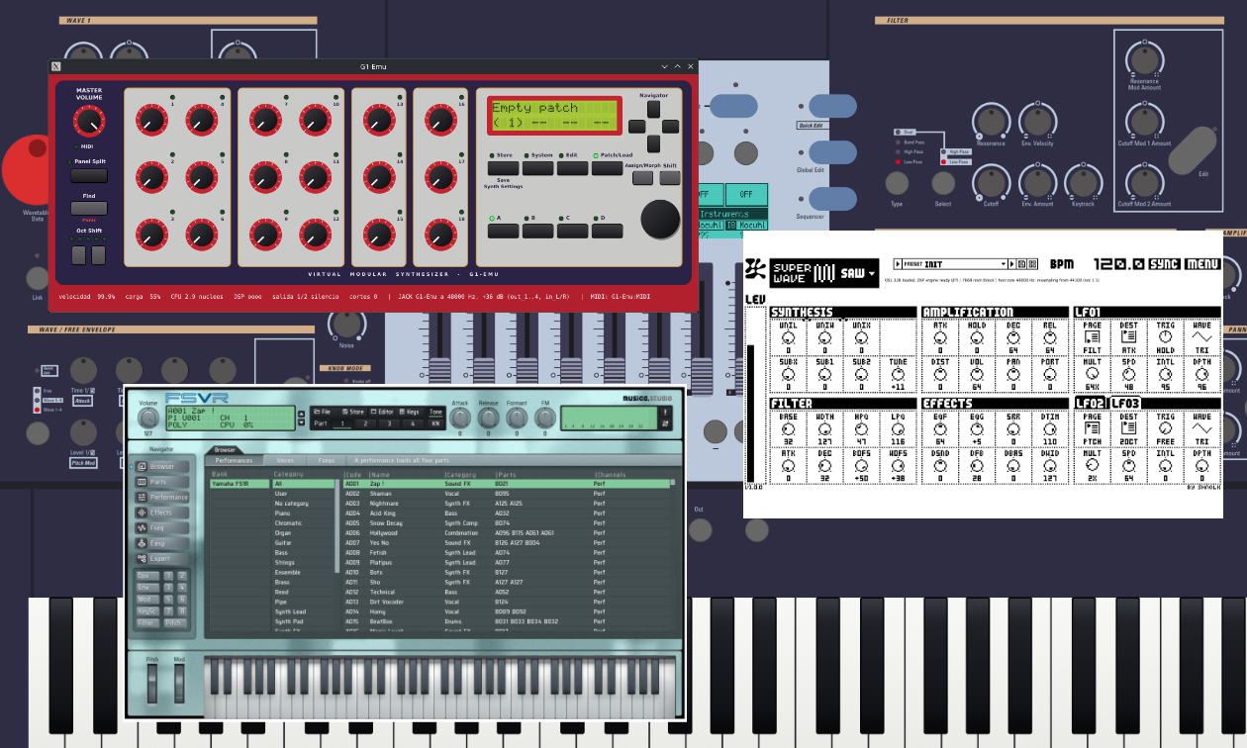Toggle the SYNC button in Super Wave
This screenshot has height=748, width=1247.
(x=1164, y=264)
